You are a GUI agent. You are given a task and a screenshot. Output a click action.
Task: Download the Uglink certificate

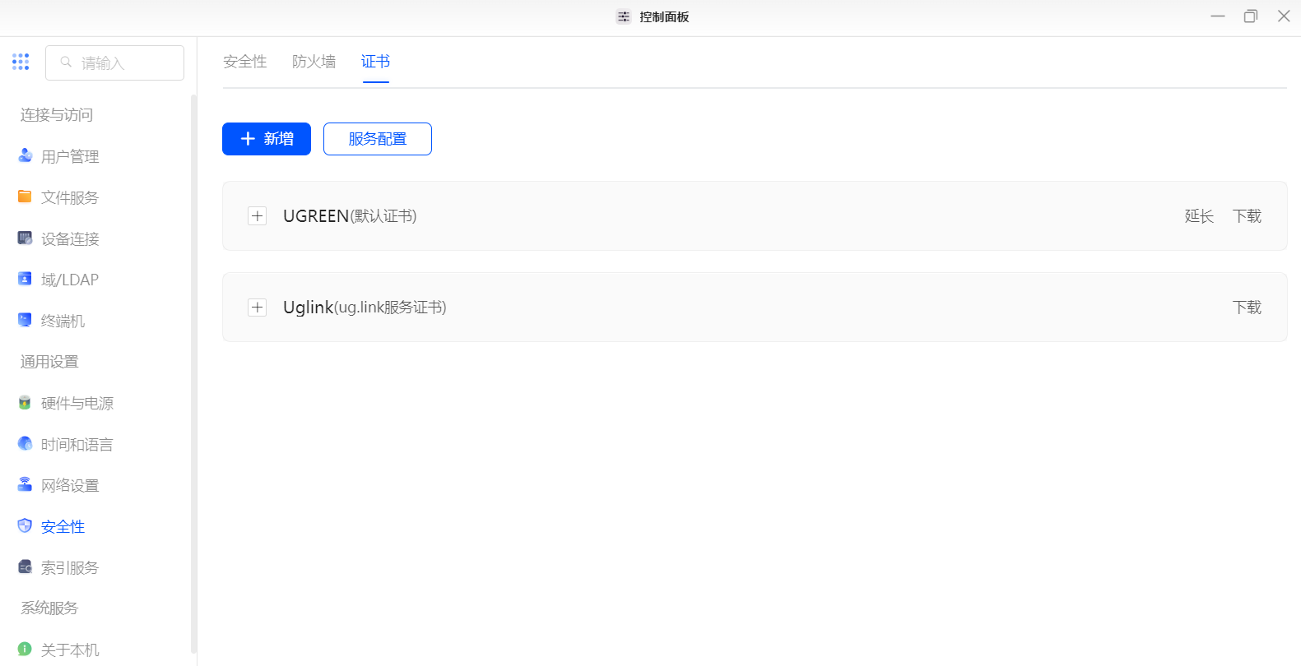click(x=1247, y=308)
